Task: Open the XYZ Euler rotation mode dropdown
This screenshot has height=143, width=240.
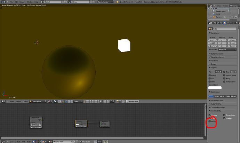Action: point(227,49)
